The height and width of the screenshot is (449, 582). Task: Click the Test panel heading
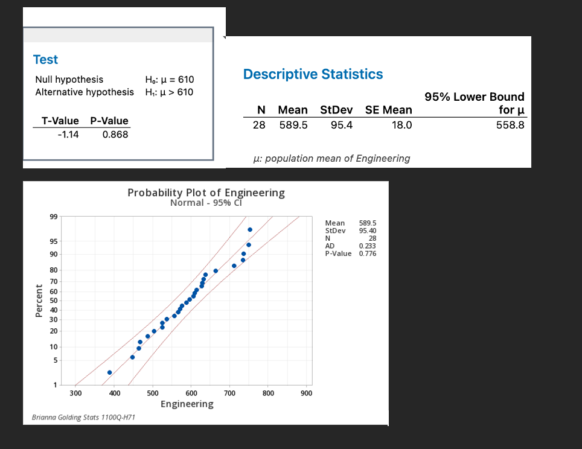click(45, 59)
